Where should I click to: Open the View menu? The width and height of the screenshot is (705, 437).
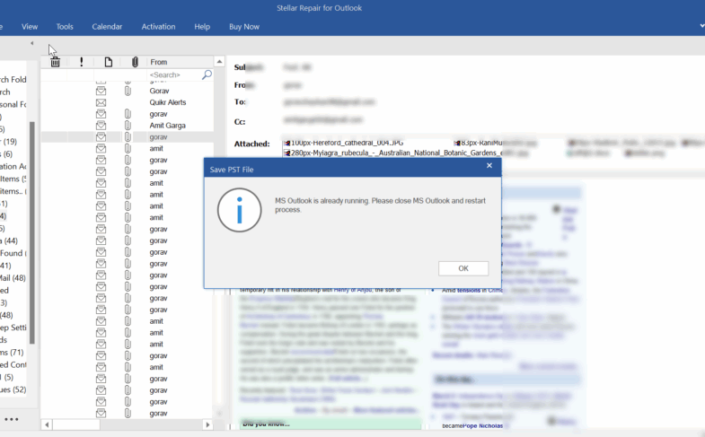[30, 27]
